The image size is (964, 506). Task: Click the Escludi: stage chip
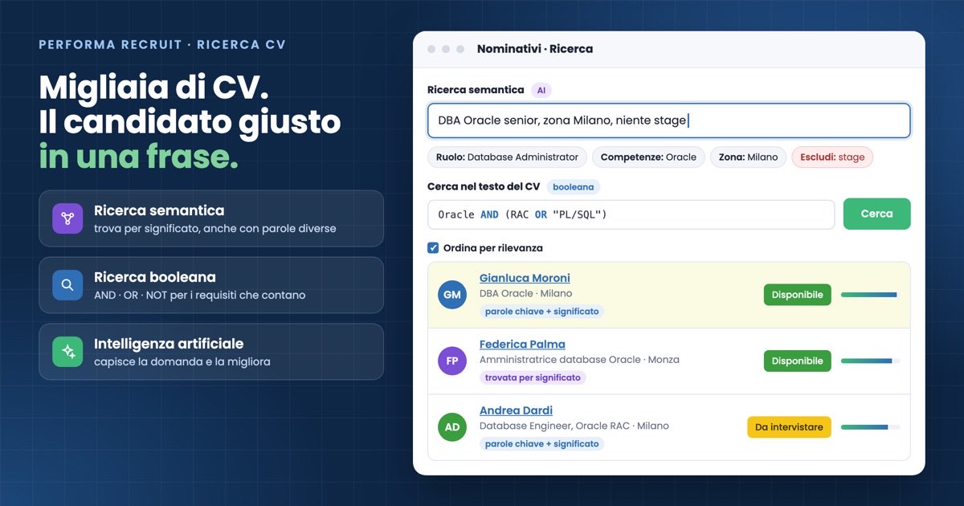(x=832, y=157)
